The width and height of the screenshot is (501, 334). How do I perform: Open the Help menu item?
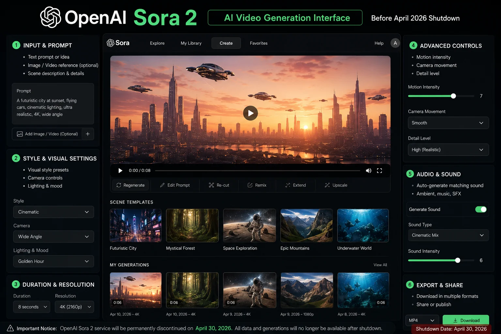(379, 43)
